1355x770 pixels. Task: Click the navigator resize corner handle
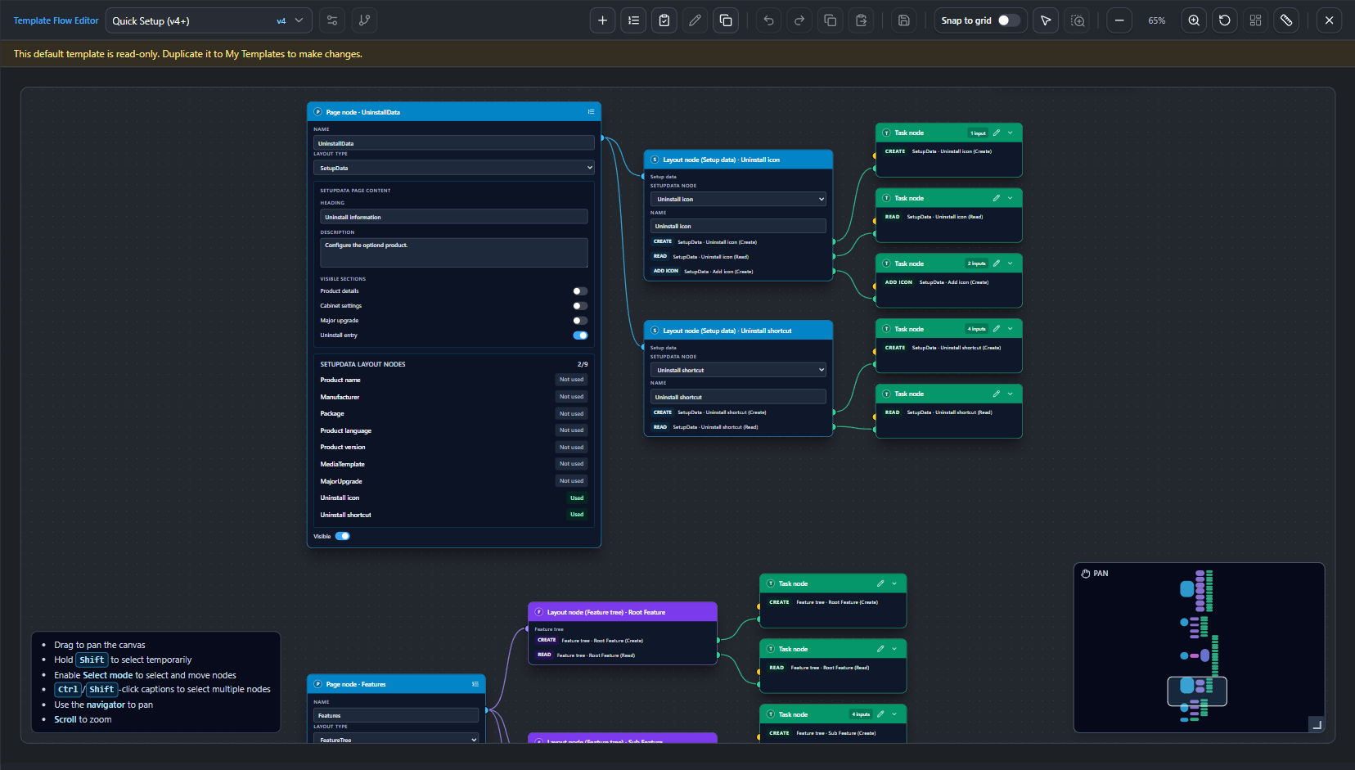click(1317, 724)
